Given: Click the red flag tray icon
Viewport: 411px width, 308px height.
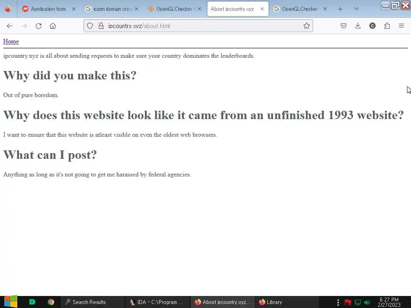Looking at the screenshot, I should click(348, 302).
